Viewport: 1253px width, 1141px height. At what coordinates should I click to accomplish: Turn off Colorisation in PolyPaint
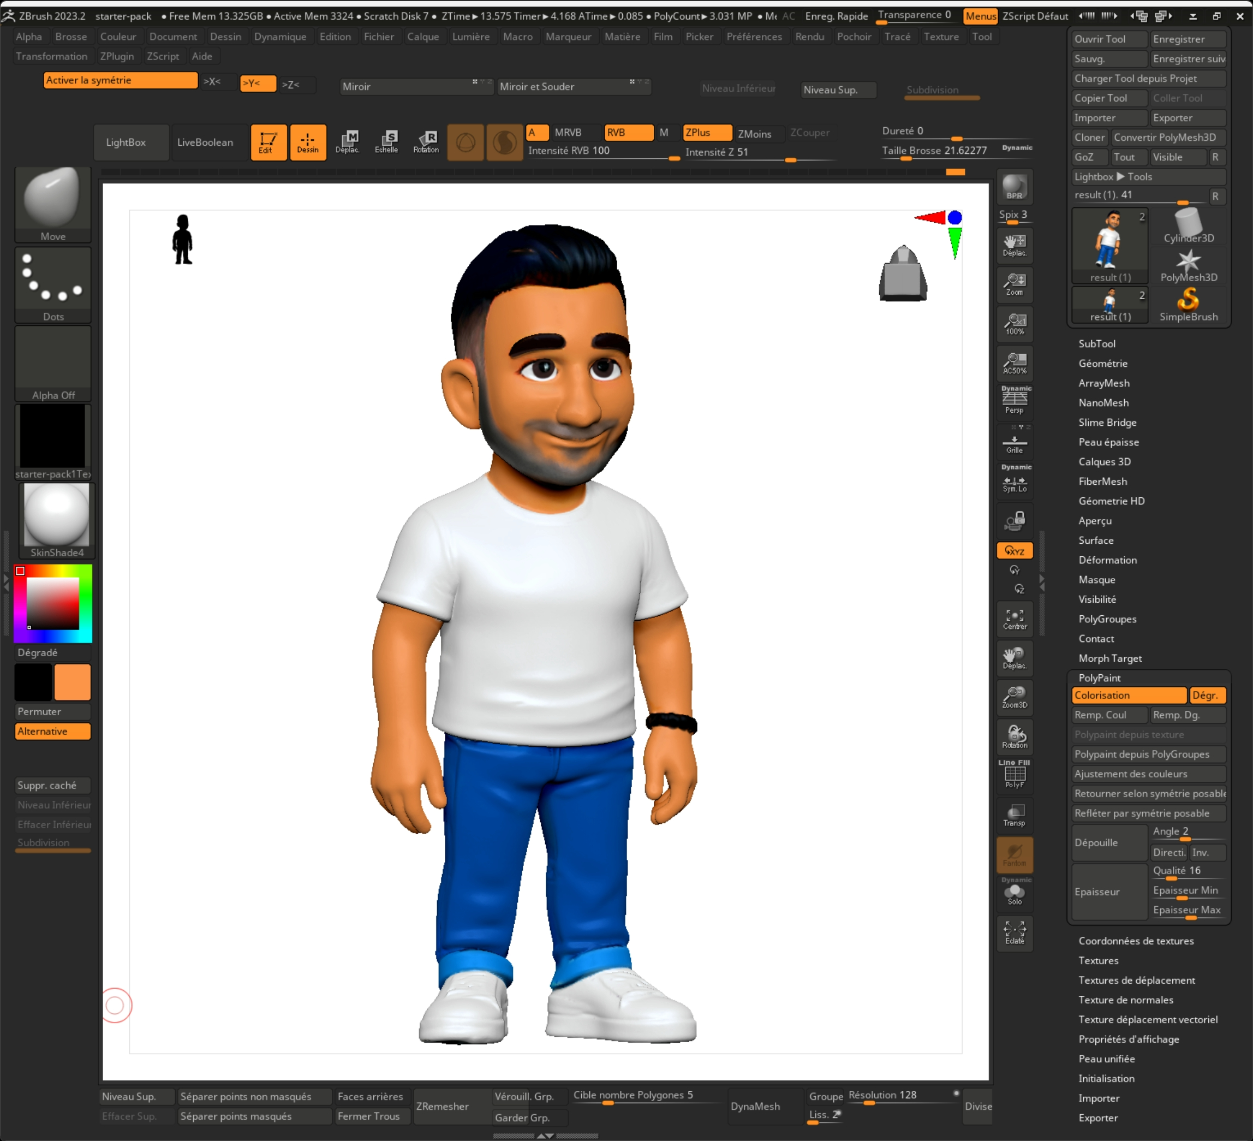click(1128, 695)
